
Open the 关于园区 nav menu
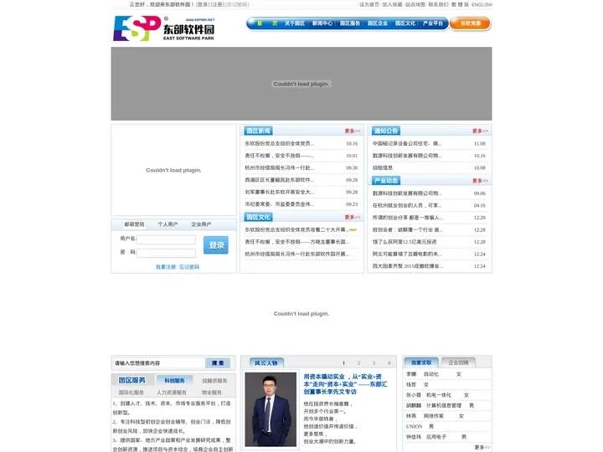pos(295,23)
